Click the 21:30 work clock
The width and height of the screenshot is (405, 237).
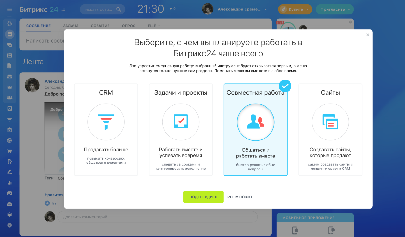click(151, 9)
